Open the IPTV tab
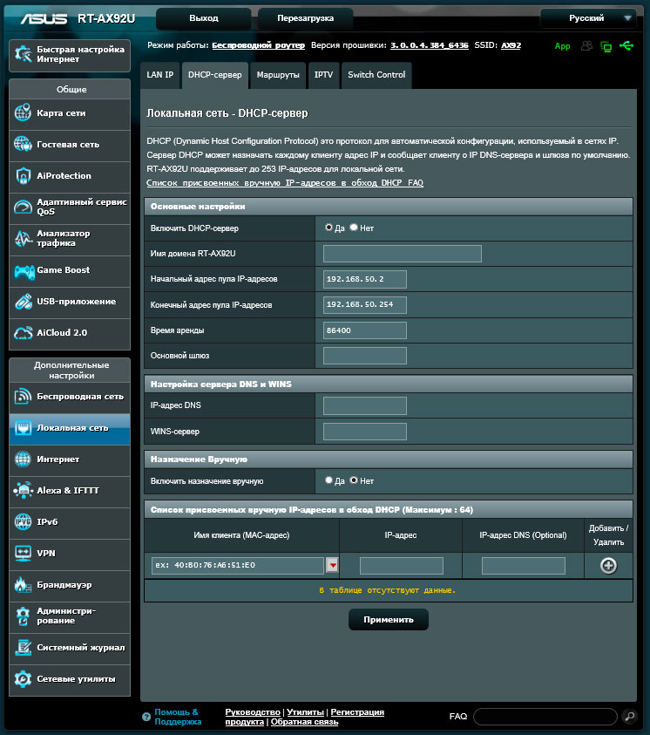The width and height of the screenshot is (650, 735). coord(323,75)
